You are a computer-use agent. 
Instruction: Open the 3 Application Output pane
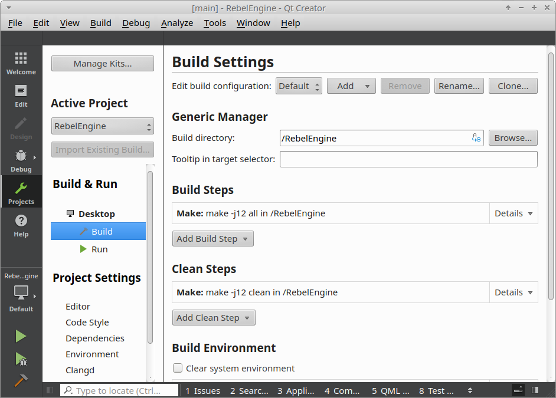296,390
